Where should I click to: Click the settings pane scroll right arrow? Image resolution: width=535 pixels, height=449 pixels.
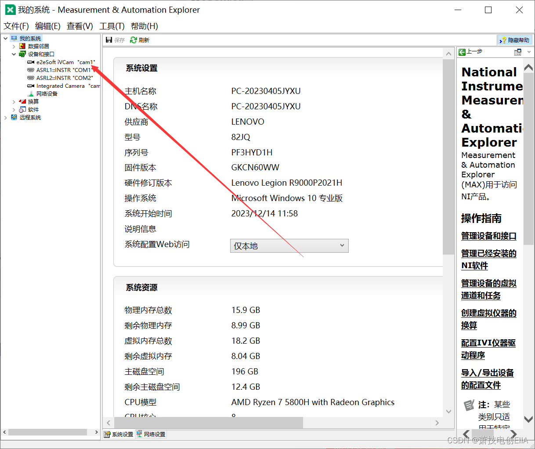point(437,423)
